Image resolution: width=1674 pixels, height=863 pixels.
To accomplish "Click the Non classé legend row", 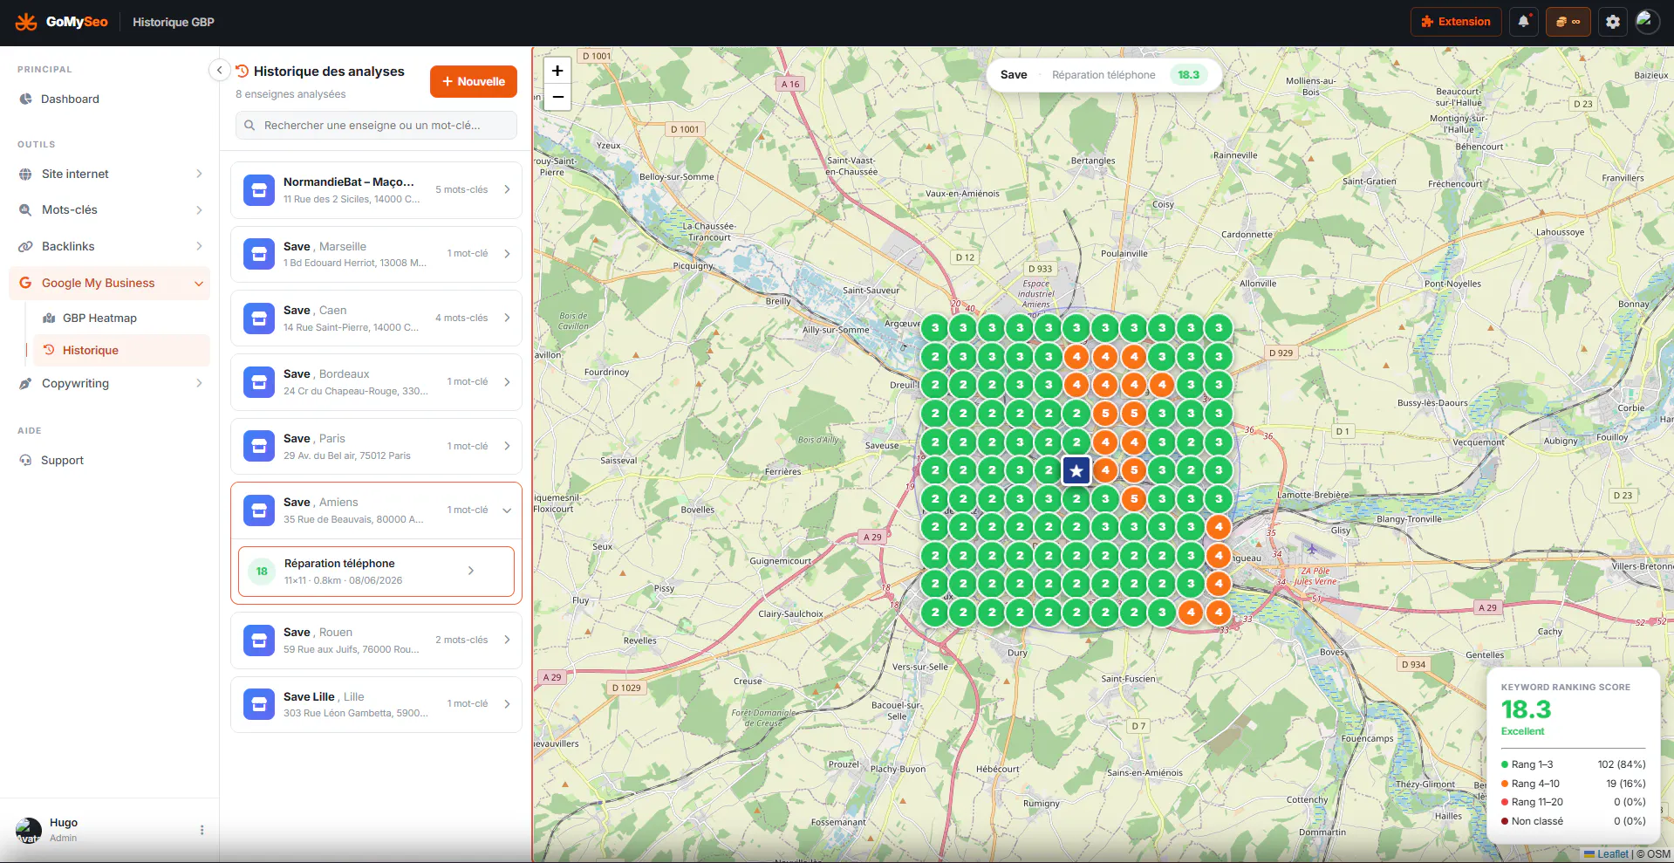I will [x=1573, y=821].
